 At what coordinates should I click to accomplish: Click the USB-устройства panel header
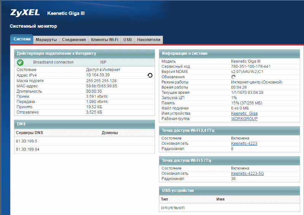coord(230,191)
